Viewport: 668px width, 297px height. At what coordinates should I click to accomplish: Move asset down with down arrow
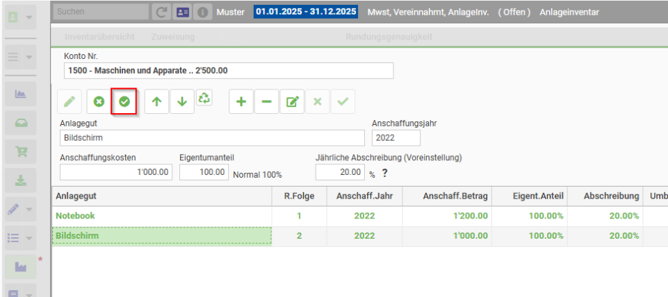(182, 102)
